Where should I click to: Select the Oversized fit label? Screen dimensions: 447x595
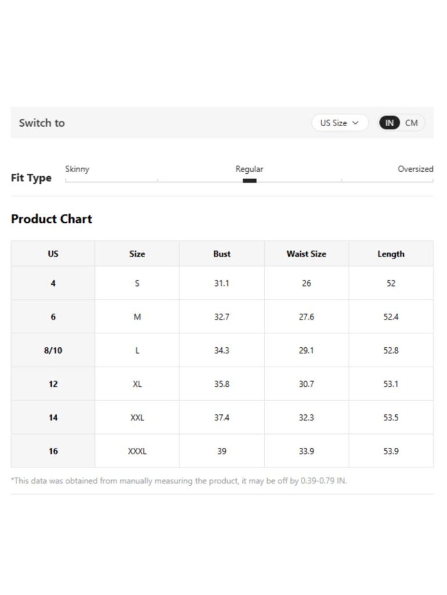click(415, 169)
